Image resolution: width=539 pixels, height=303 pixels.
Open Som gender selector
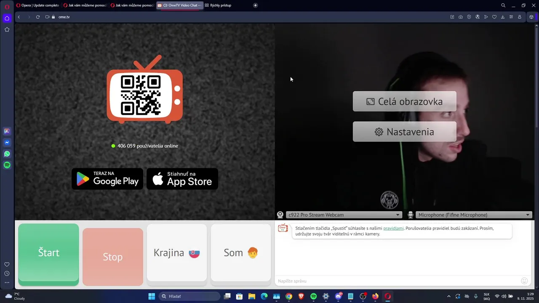[x=241, y=252]
